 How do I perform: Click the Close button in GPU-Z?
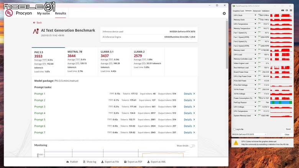coord(287,134)
